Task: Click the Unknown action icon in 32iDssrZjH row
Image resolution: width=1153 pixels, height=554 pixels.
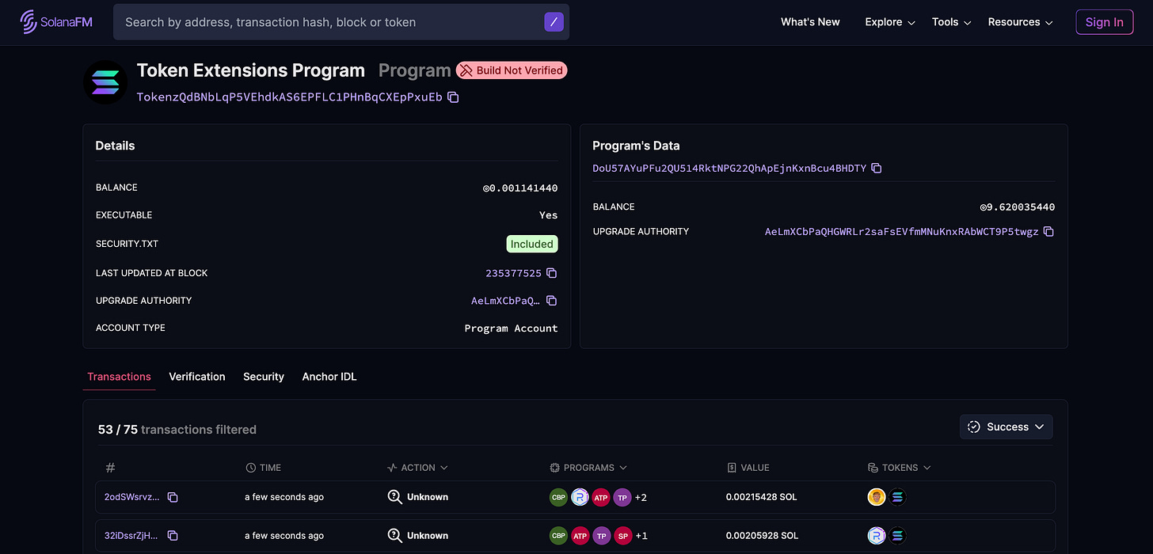Action: point(394,536)
